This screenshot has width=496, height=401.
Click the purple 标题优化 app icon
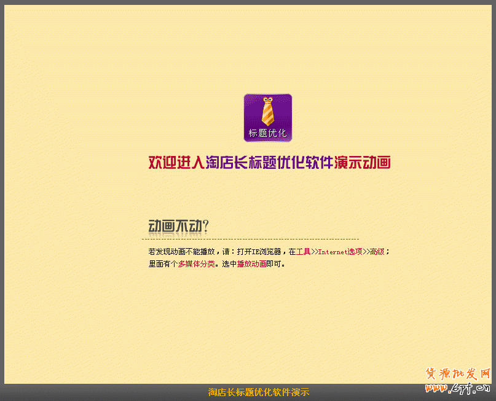[267, 117]
